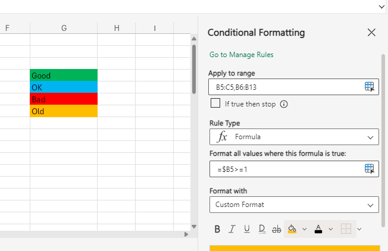The height and width of the screenshot is (251, 388).
Task: Toggle Underline in the format toolbar
Action: click(x=247, y=229)
